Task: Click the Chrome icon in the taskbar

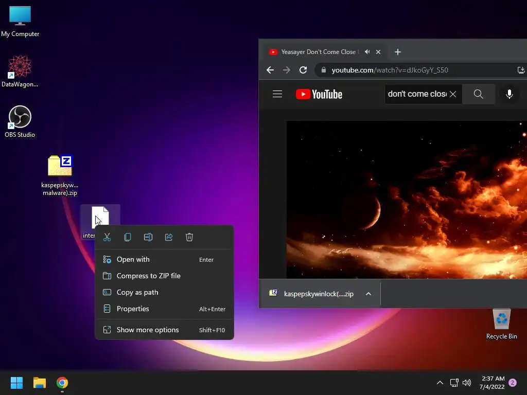Action: [x=62, y=383]
